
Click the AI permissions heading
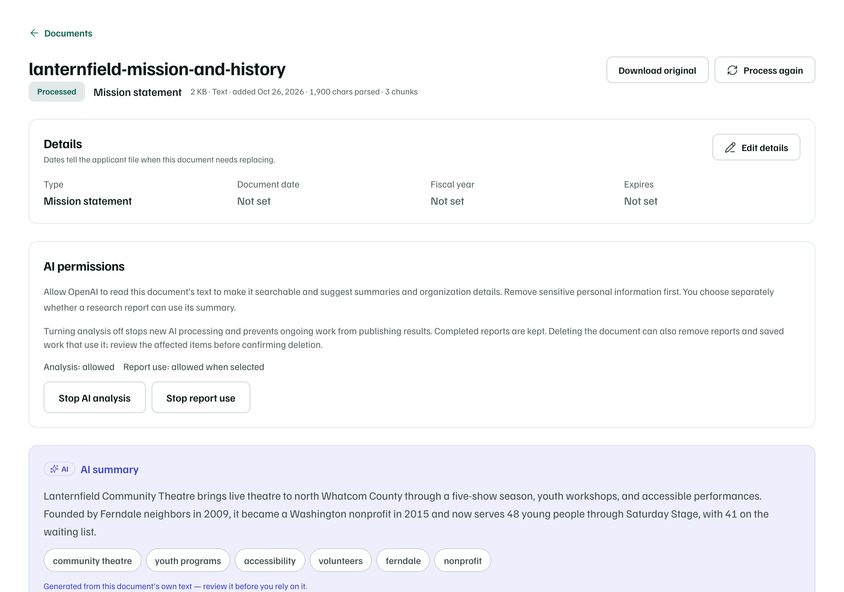click(84, 266)
